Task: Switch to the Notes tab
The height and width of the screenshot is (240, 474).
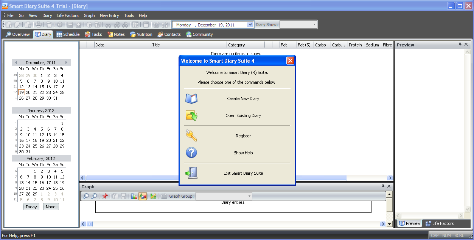Action: pos(116,34)
